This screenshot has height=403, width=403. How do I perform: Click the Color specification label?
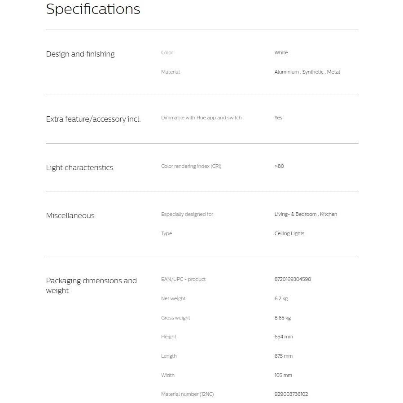pyautogui.click(x=167, y=53)
